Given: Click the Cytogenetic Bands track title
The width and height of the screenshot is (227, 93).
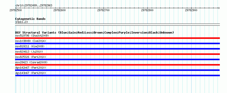Looking at the screenshot, I should (x=30, y=19).
